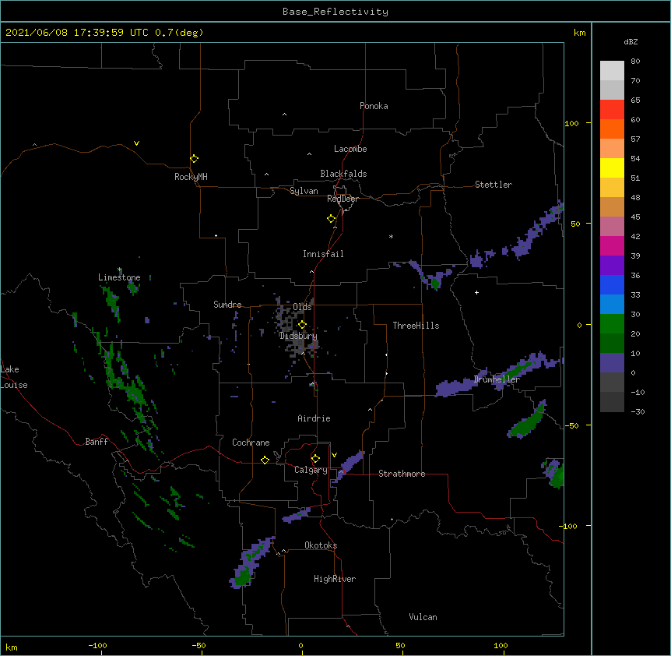
Task: Click the Banff label
Action: point(97,442)
